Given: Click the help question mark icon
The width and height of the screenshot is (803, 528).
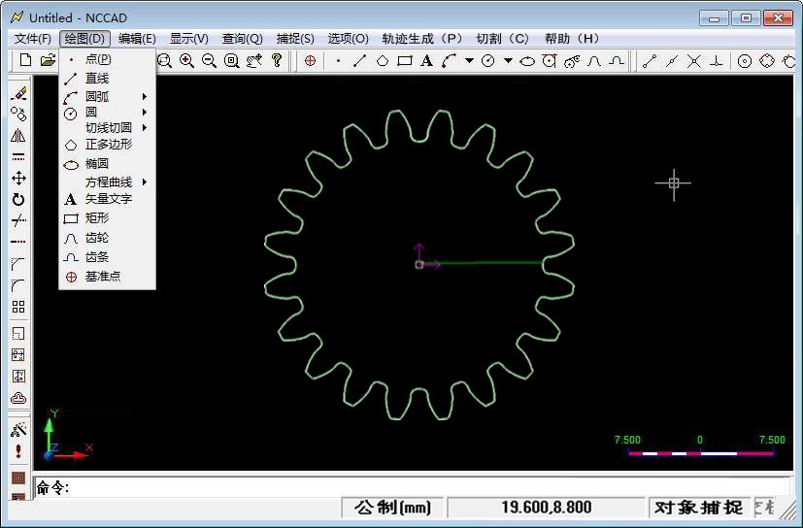Looking at the screenshot, I should 277,60.
